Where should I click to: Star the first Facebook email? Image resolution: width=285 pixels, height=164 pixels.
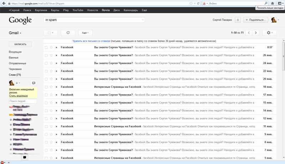tap(51, 47)
